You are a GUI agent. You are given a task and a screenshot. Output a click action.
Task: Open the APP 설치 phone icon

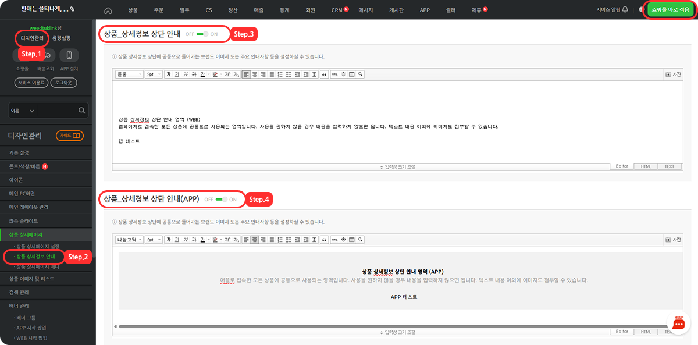pyautogui.click(x=69, y=55)
